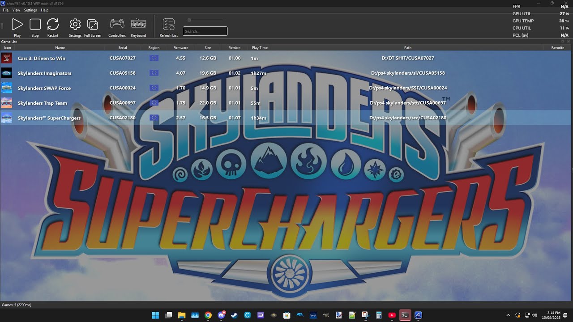
Task: Float the Game List panel button
Action: [563, 41]
